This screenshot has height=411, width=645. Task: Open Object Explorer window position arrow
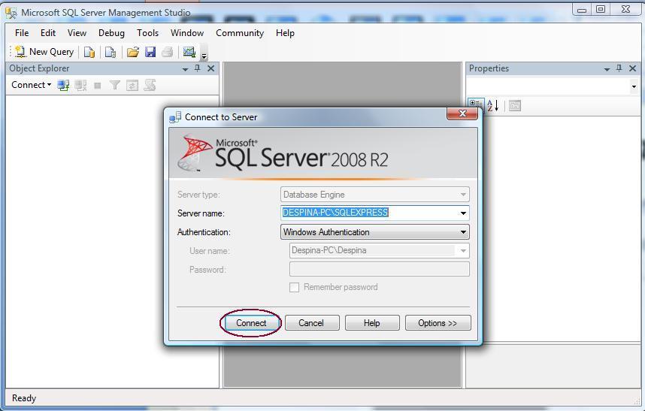tap(185, 69)
